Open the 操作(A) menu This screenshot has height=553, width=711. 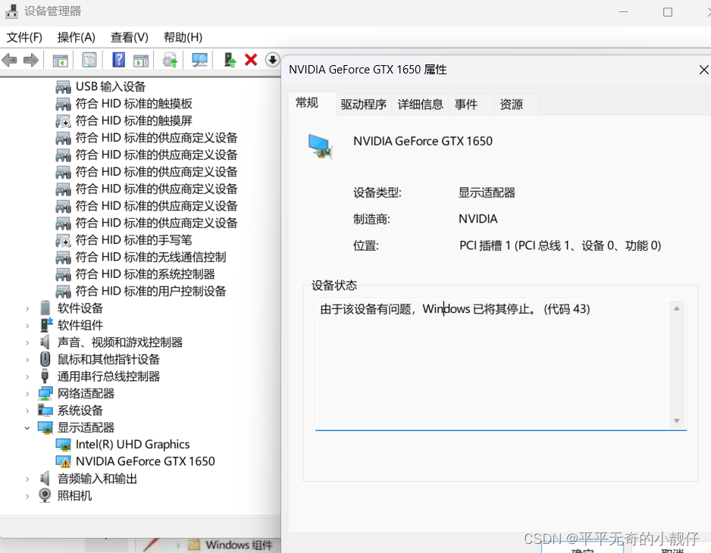click(76, 37)
